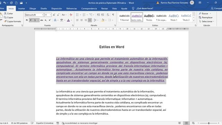
Task: Switch to read mode view in status bar
Action: (180, 123)
